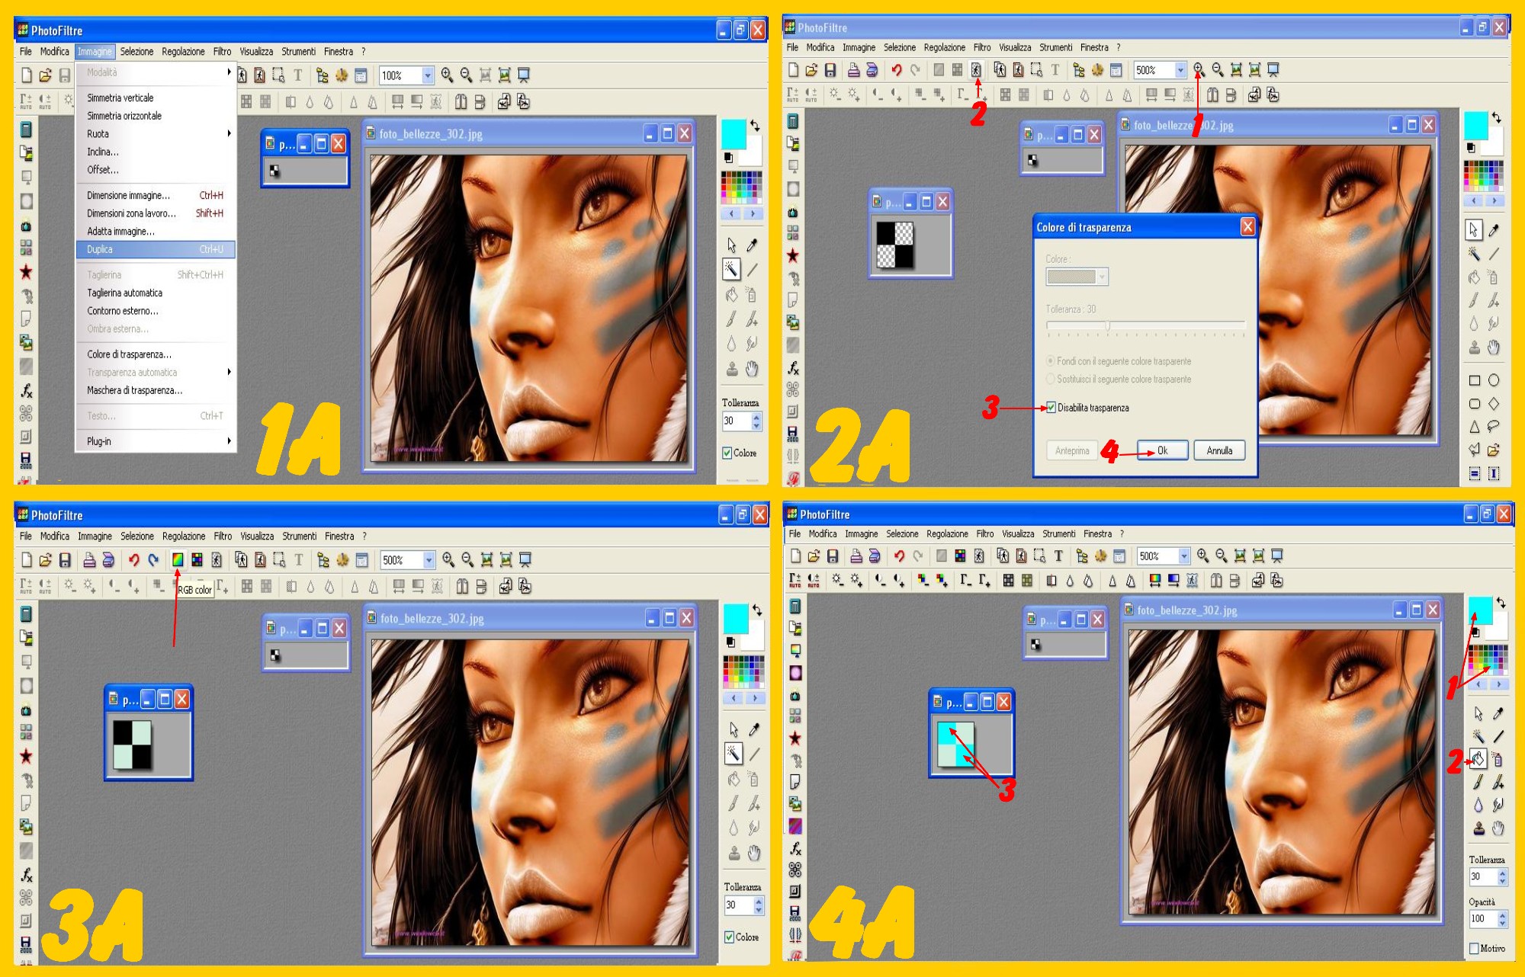
Task: Choose Simmetria verticale from the Immagine menu
Action: click(x=120, y=98)
